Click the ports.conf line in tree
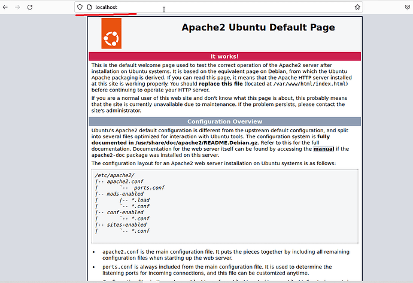Screen dimensions: 413x283 click(149, 188)
